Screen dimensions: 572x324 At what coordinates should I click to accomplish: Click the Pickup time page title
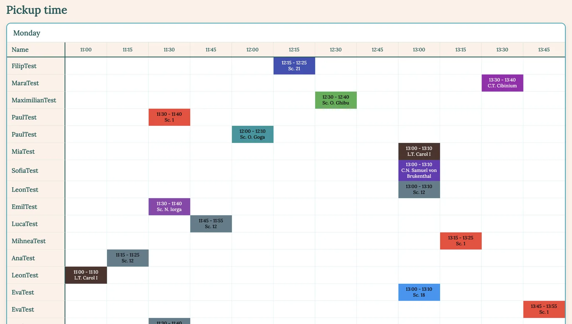pos(36,10)
